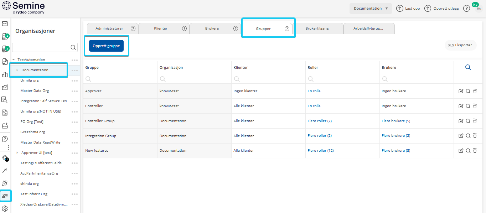Click the help question mark in top bar
The image size is (486, 213).
pos(466,9)
